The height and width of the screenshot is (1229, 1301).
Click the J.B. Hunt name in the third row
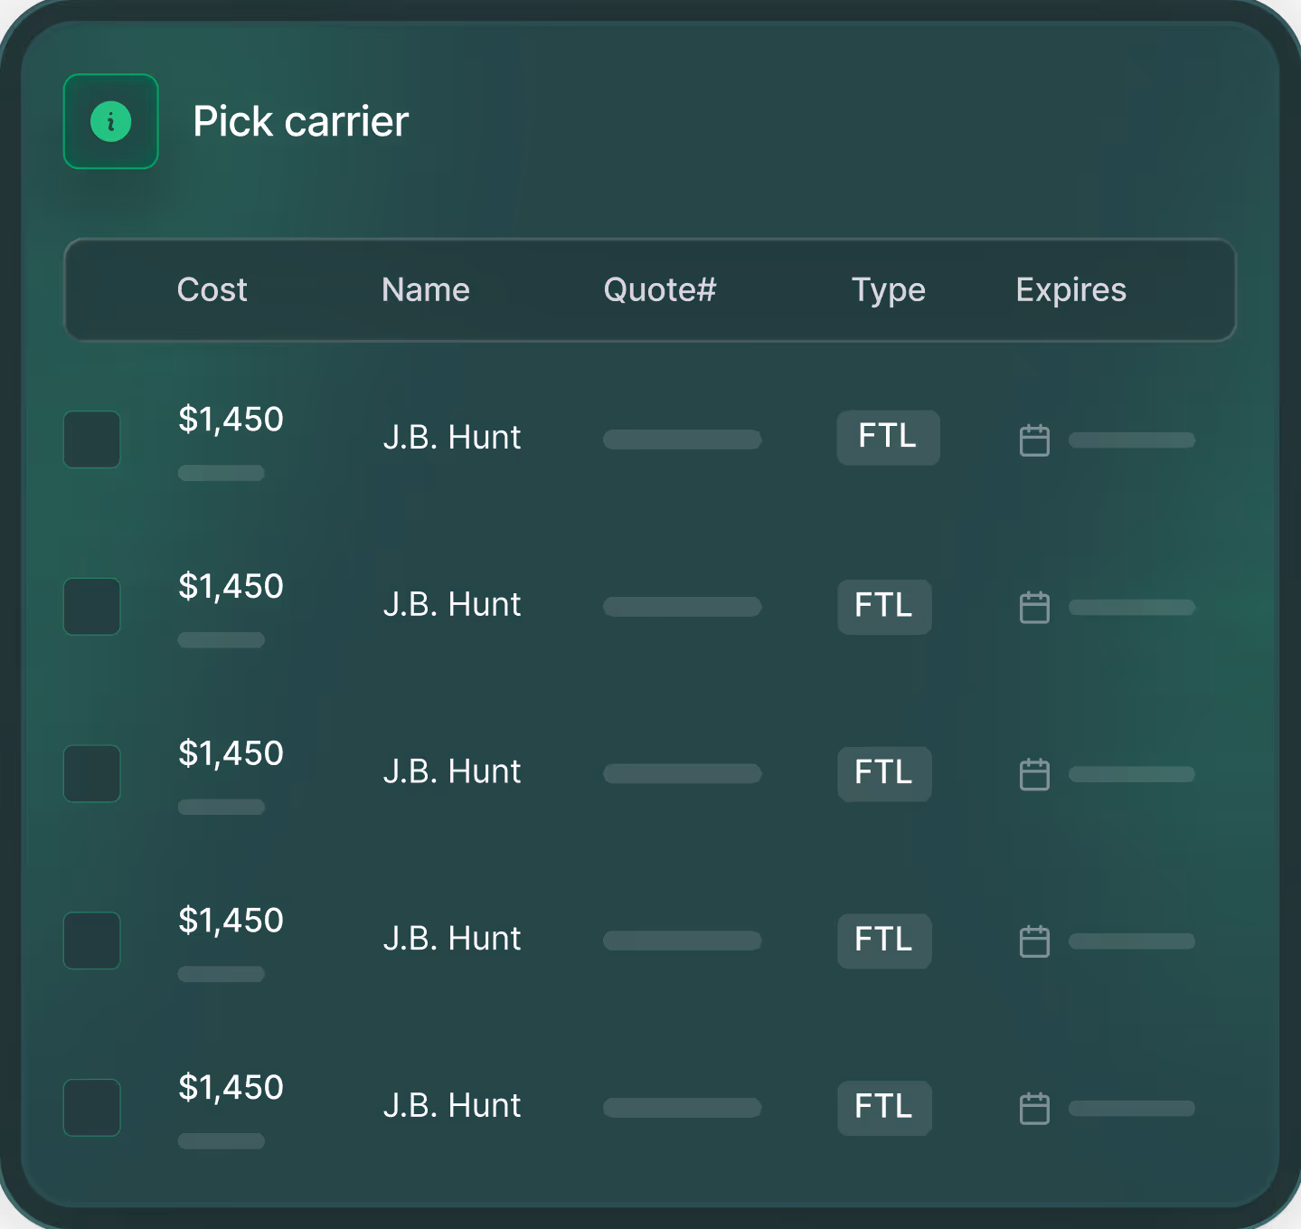click(451, 771)
